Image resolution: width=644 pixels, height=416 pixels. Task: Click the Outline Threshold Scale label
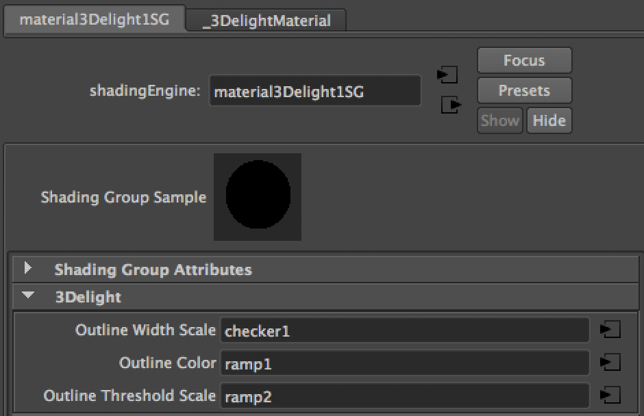coord(129,395)
